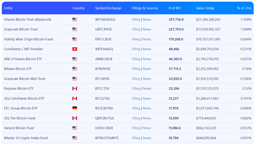Click the 13,000 BTC amount

point(174,118)
